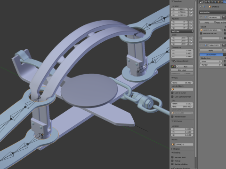226x169 pixels.
Task: Click the Lens value field
Action: coord(182,83)
